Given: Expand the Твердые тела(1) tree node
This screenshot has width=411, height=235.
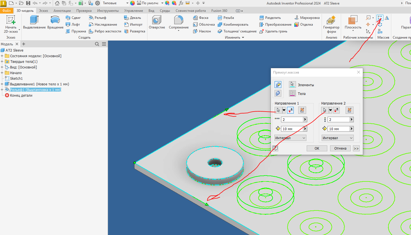Looking at the screenshot, I should (x=3, y=61).
